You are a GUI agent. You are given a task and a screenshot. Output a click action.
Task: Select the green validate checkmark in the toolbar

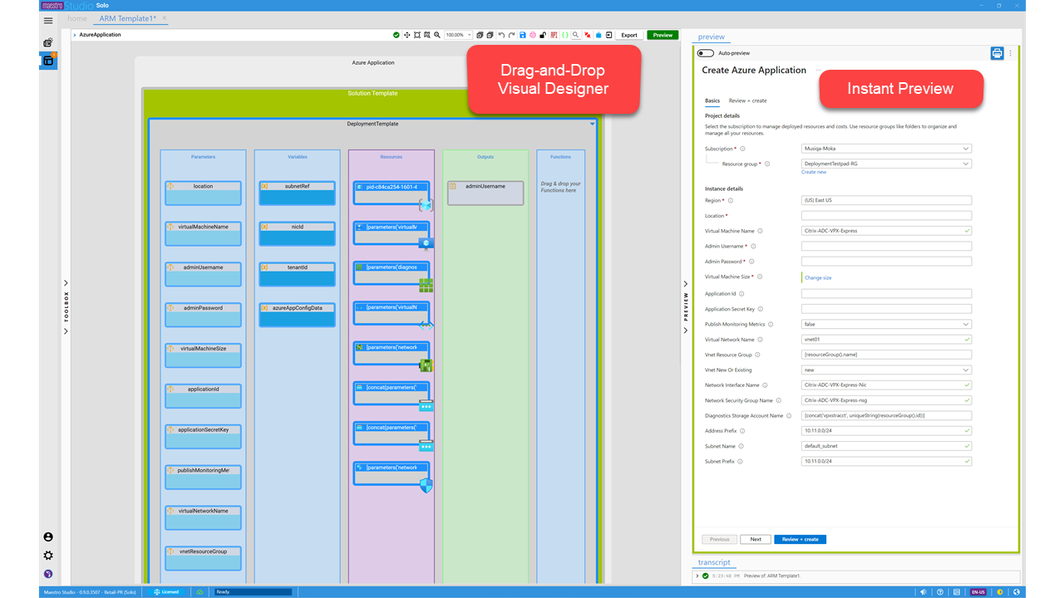[397, 35]
